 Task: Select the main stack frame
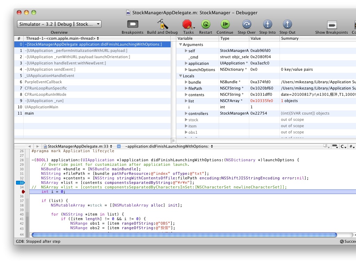92,113
